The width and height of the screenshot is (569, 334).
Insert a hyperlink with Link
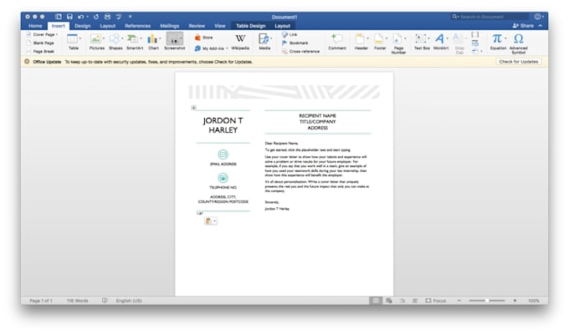point(290,34)
